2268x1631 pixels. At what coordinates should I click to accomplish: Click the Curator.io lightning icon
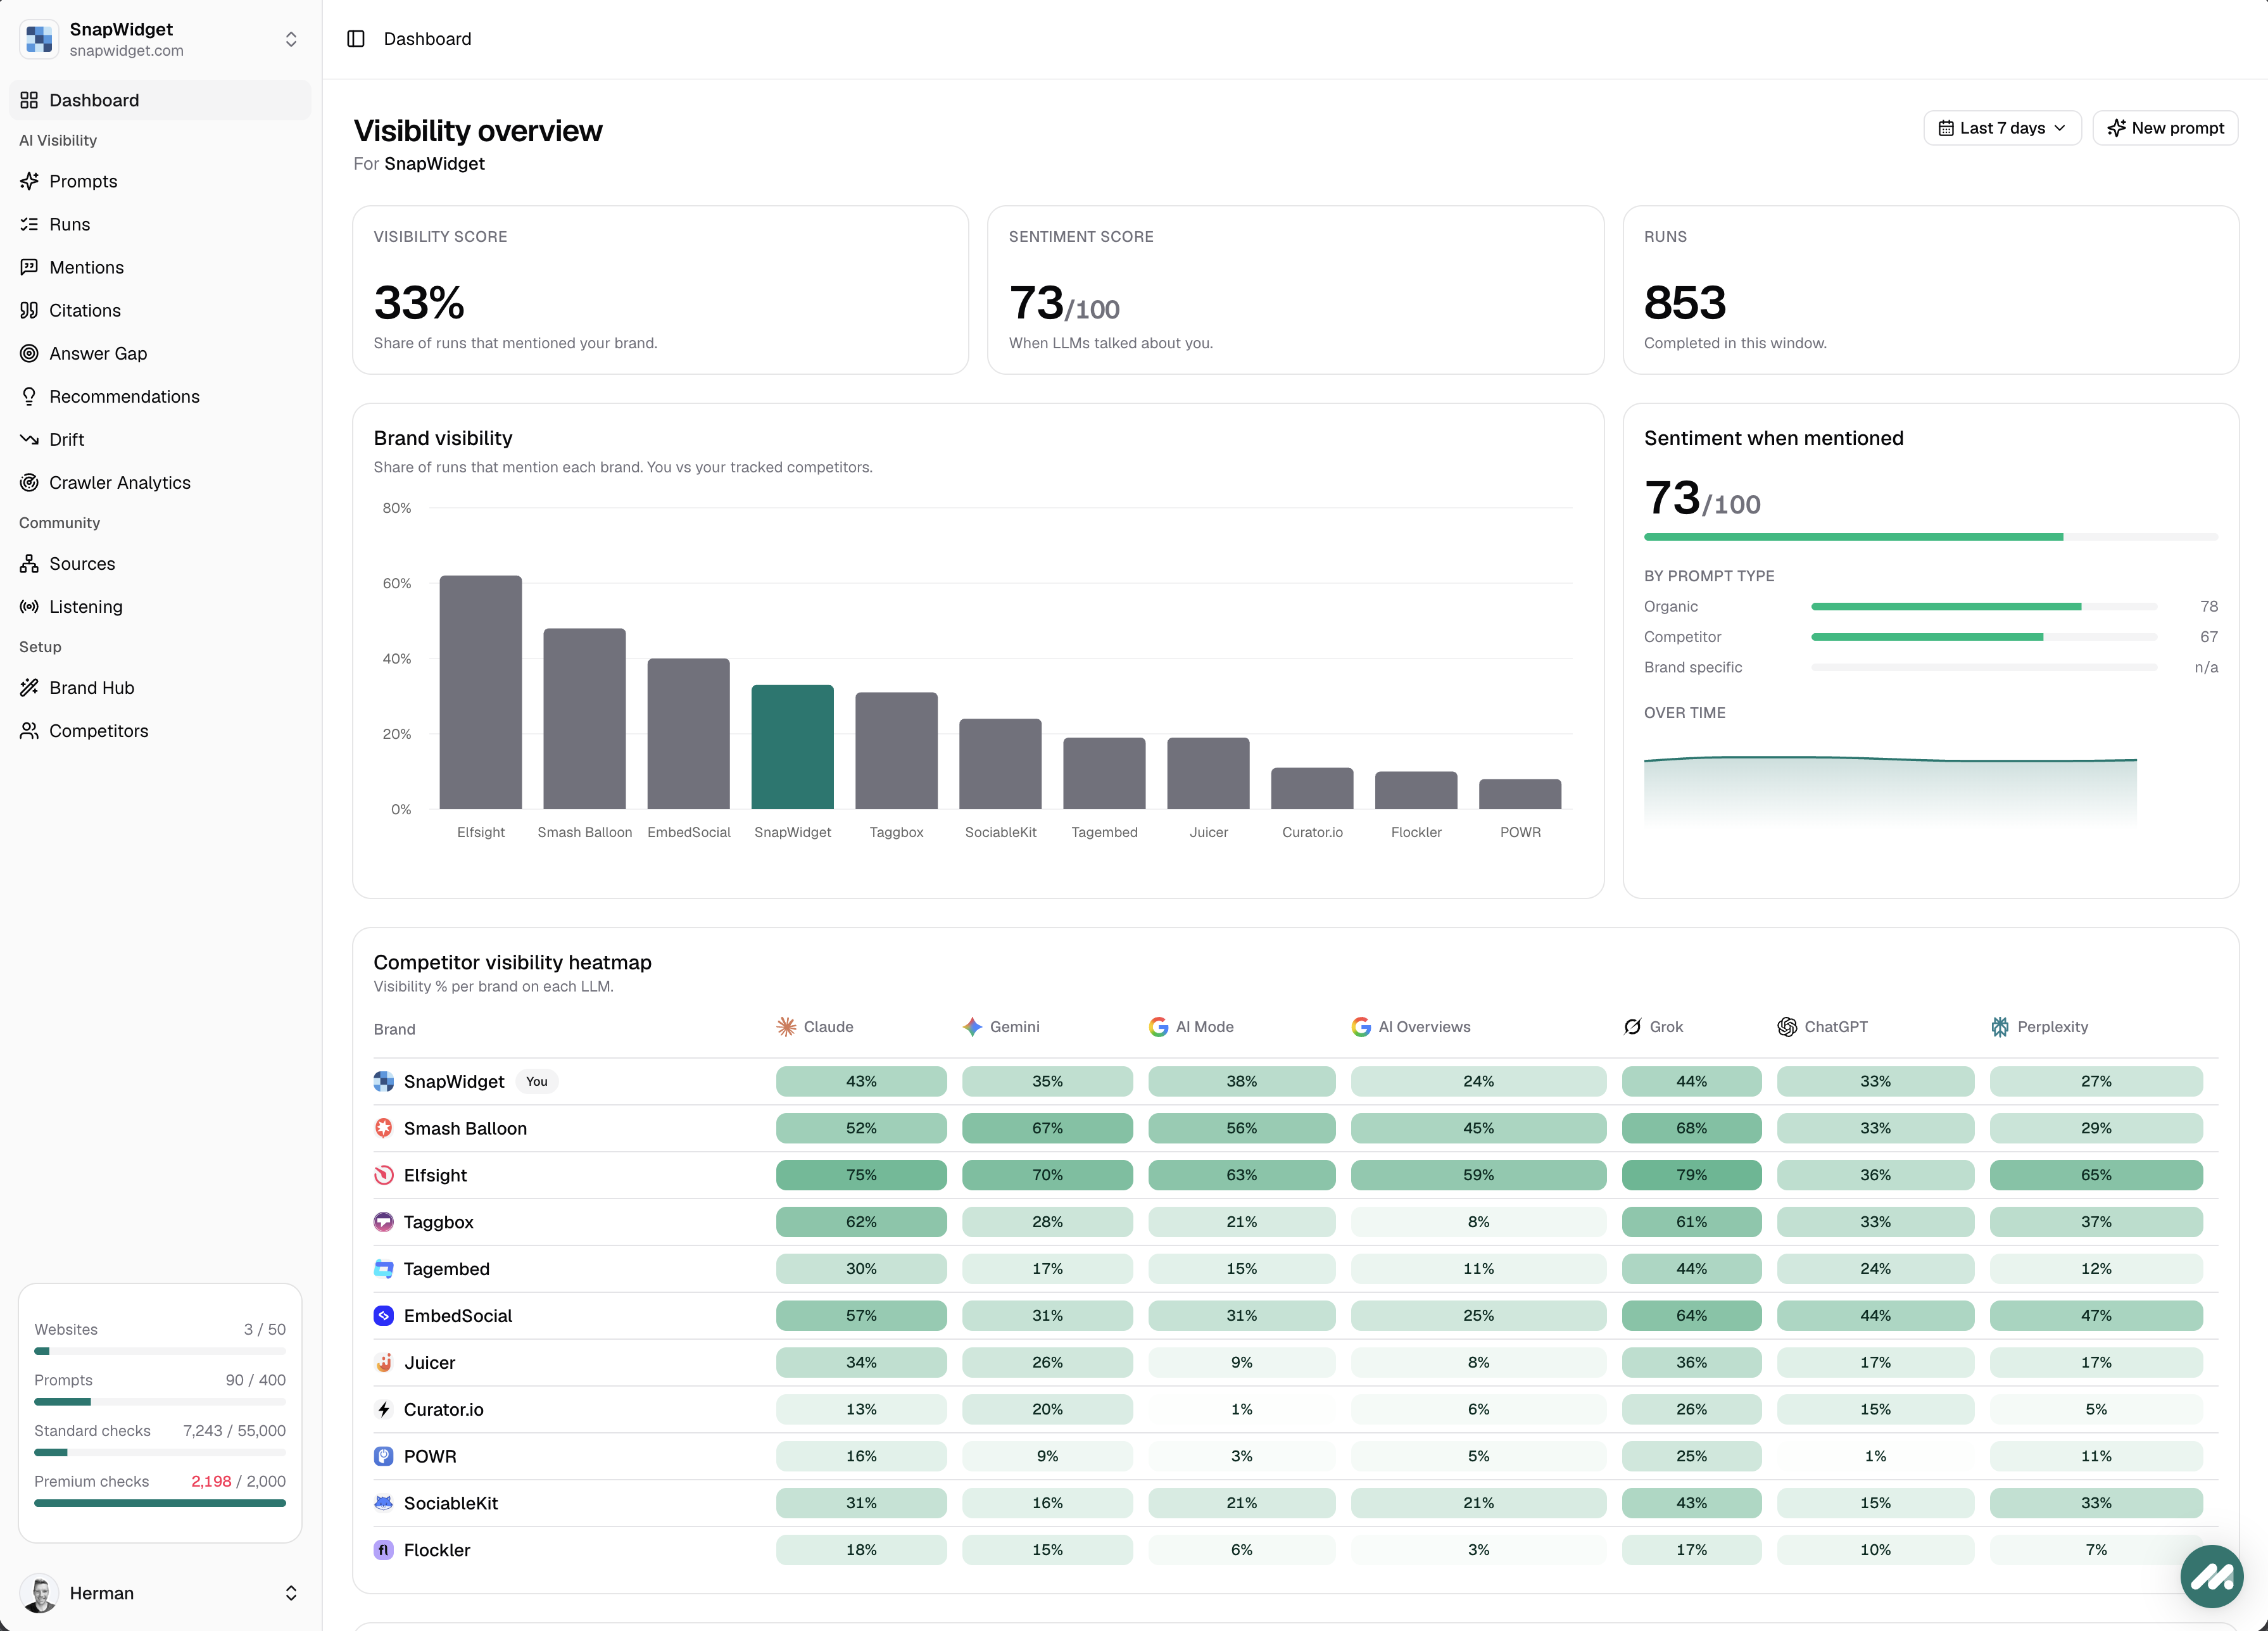point(384,1409)
